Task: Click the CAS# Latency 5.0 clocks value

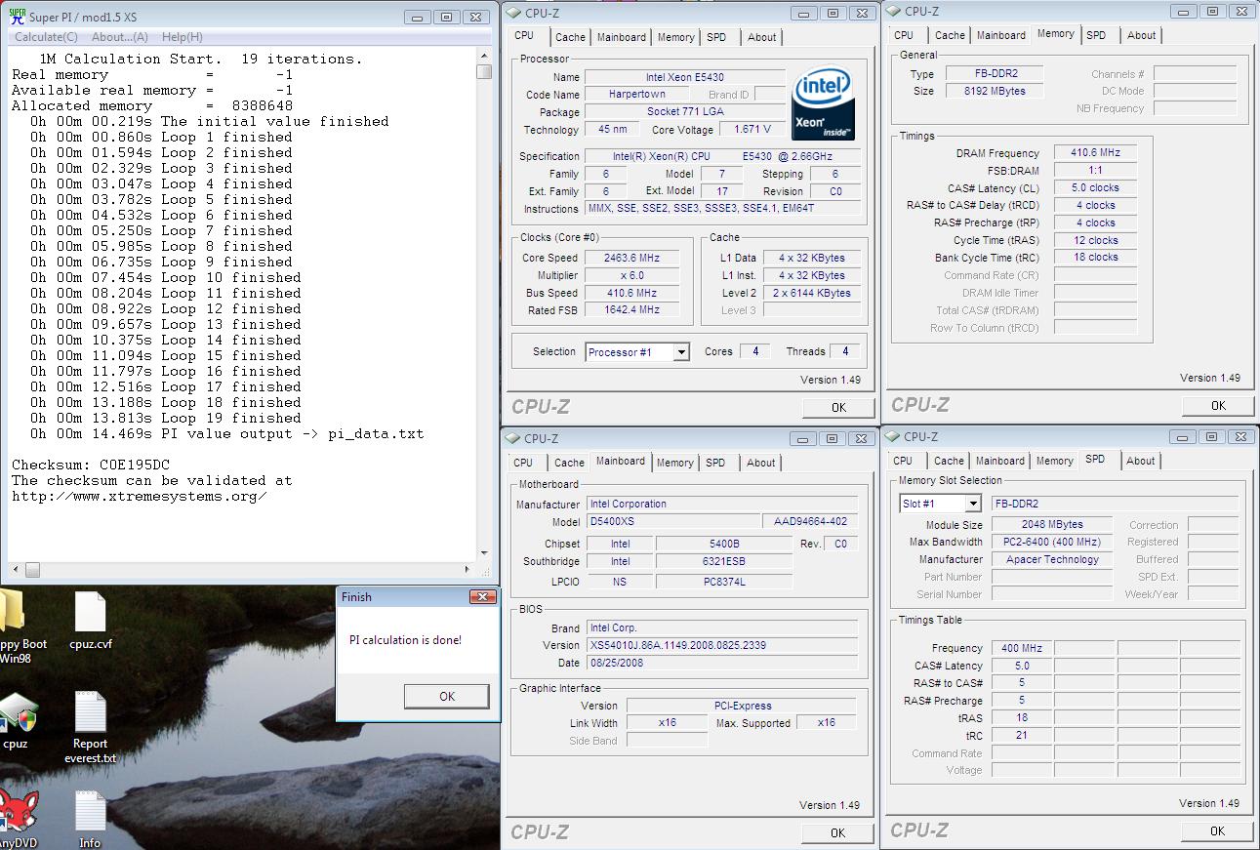Action: coord(1095,187)
